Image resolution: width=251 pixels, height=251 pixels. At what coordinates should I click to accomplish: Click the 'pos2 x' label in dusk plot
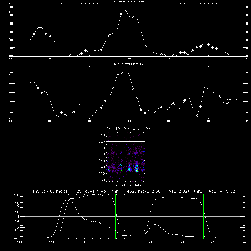pos(231,99)
